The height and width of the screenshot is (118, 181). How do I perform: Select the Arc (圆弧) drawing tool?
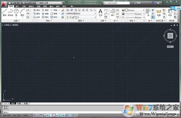(22, 12)
